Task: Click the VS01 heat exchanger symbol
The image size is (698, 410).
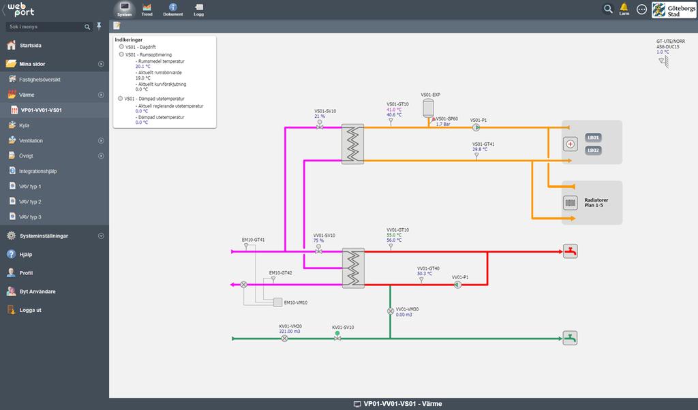Action: click(x=352, y=144)
